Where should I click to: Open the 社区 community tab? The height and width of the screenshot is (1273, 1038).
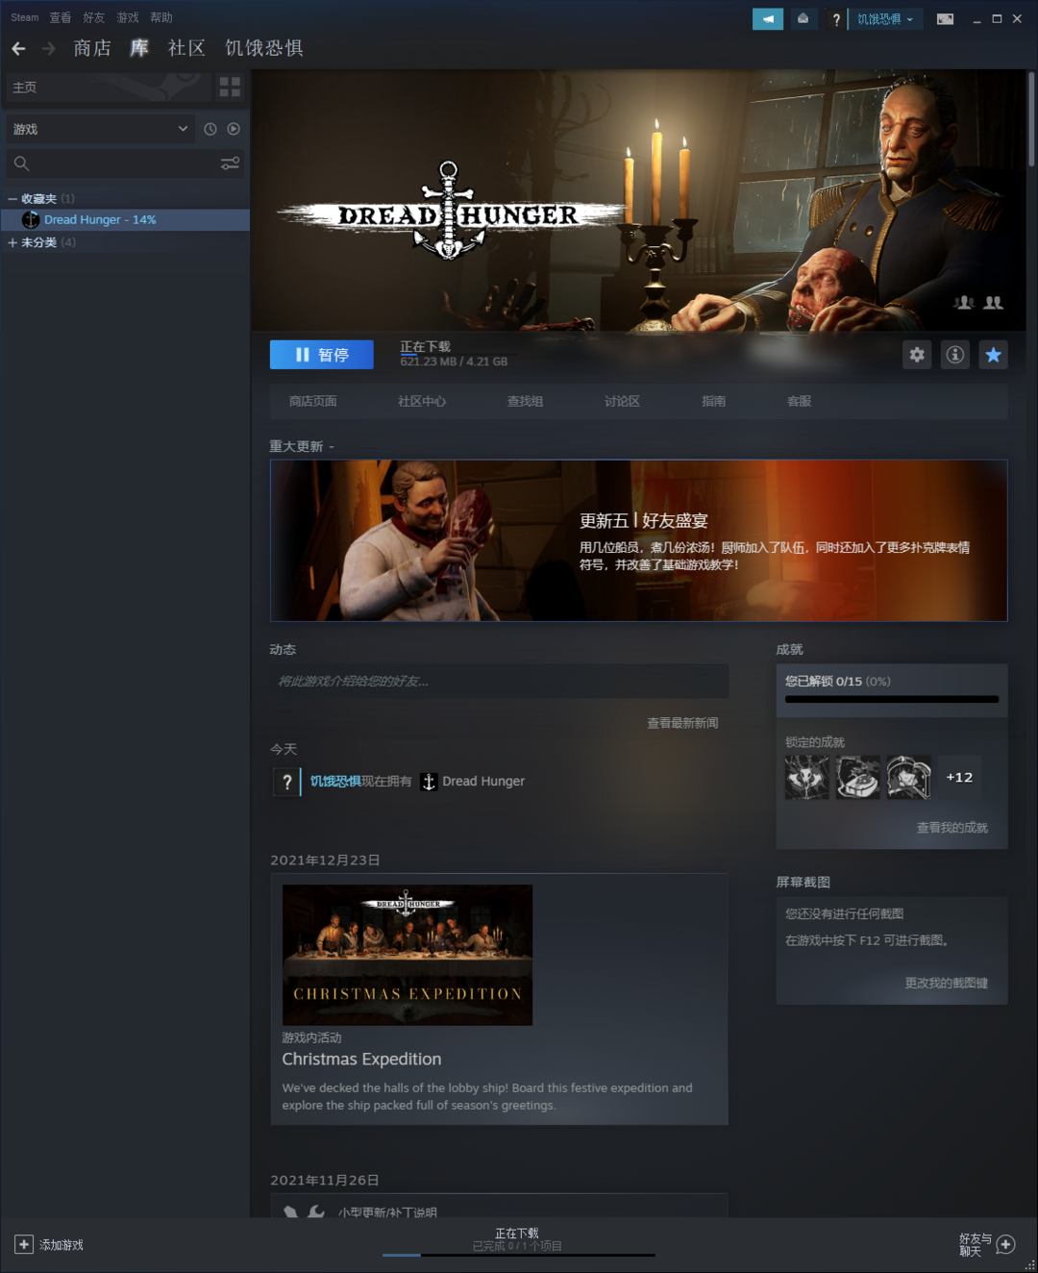186,48
